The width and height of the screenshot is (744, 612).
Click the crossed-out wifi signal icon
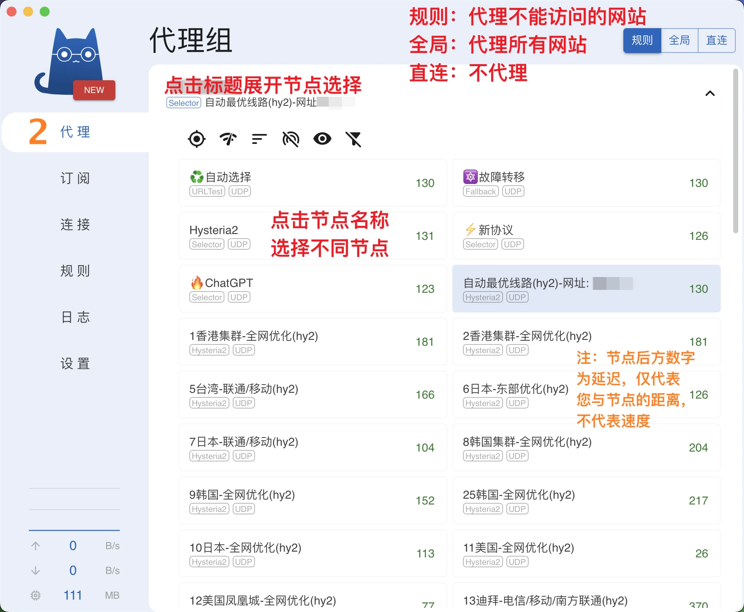[291, 139]
